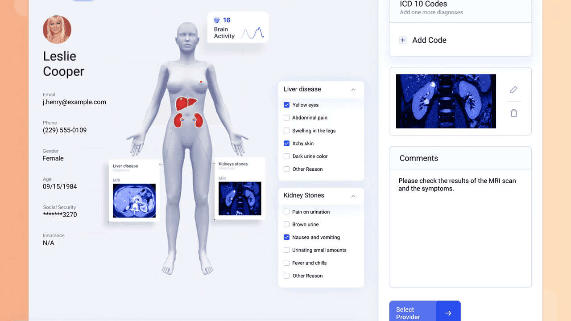The image size is (571, 321).
Task: Open the Liver disease MRI thumbnail card
Action: coord(134,191)
